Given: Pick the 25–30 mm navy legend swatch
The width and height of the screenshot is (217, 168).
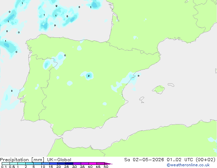Looking at the screenshot, I should coord(69,164).
